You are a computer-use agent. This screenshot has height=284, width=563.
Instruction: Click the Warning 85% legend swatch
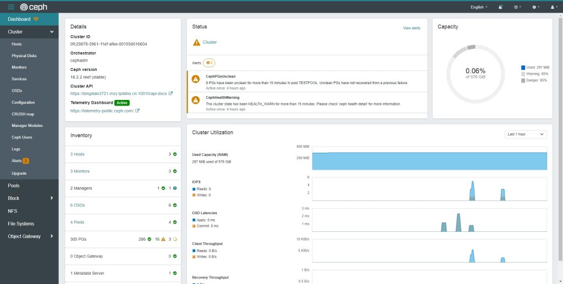(523, 74)
